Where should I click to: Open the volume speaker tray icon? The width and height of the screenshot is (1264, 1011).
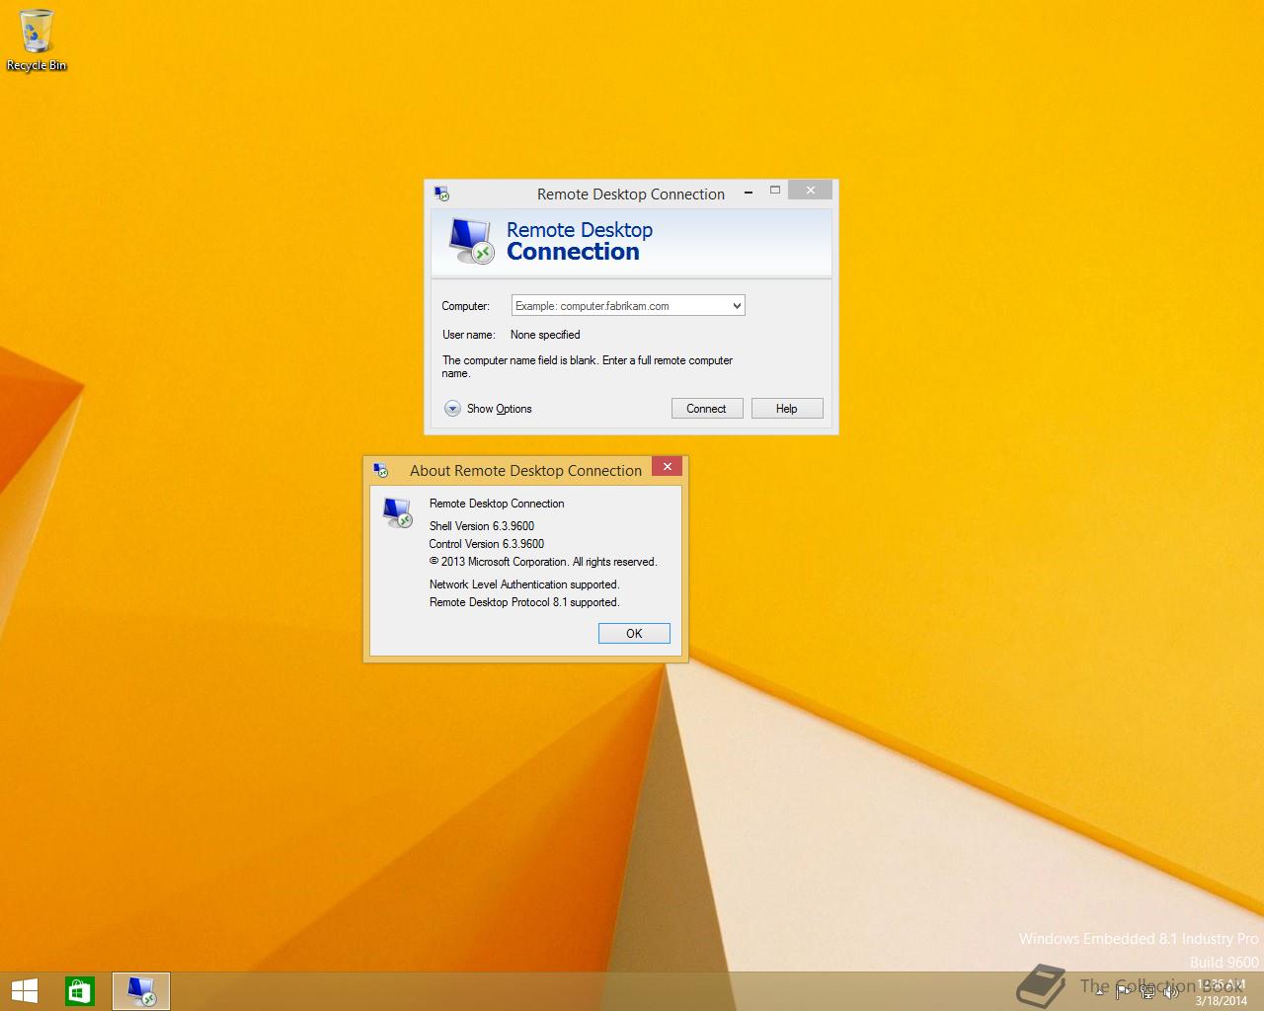[x=1171, y=991]
